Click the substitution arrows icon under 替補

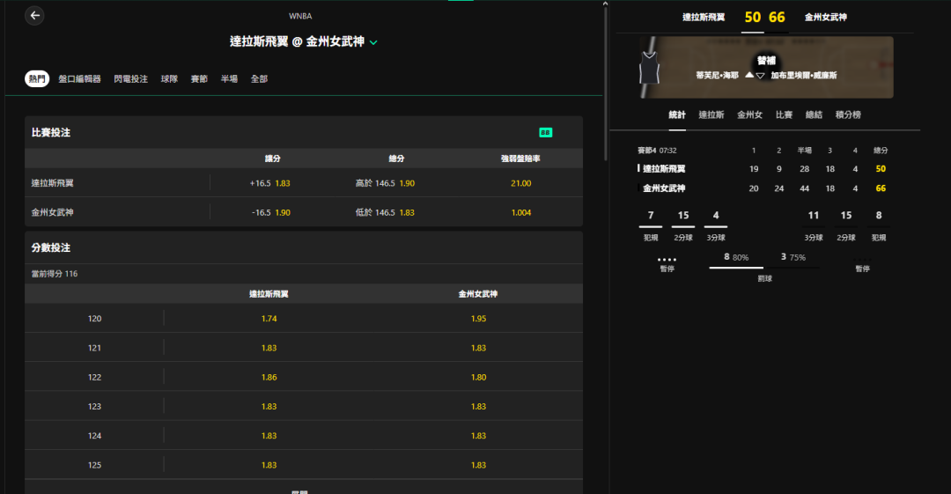tap(755, 75)
